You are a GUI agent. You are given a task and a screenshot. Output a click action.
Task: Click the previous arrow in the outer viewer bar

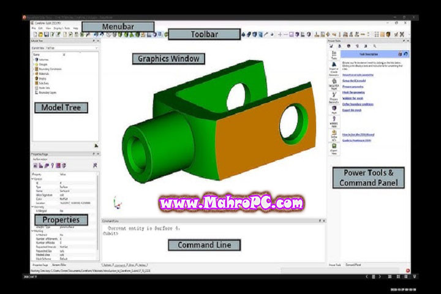[367, 277]
